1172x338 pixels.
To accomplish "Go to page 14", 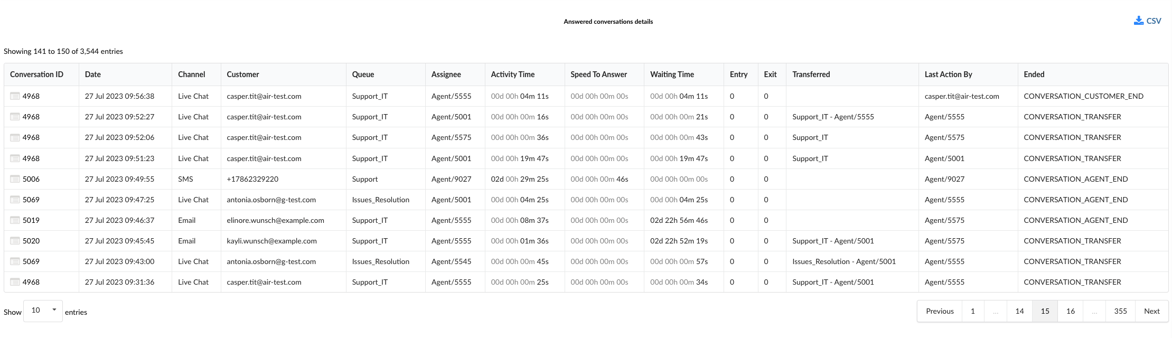I will (1019, 311).
